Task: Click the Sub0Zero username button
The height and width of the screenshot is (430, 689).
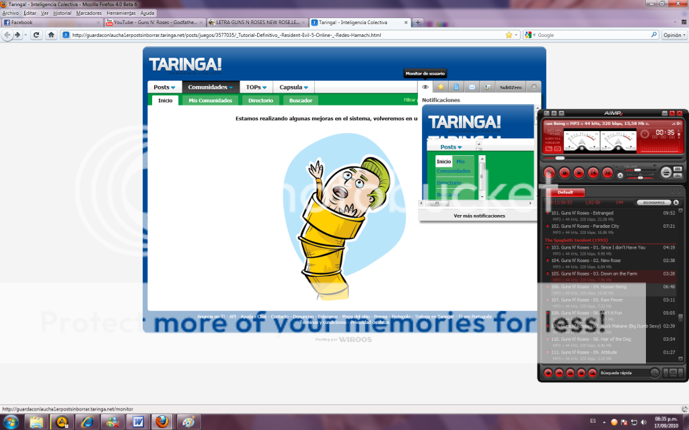Action: pyautogui.click(x=511, y=87)
